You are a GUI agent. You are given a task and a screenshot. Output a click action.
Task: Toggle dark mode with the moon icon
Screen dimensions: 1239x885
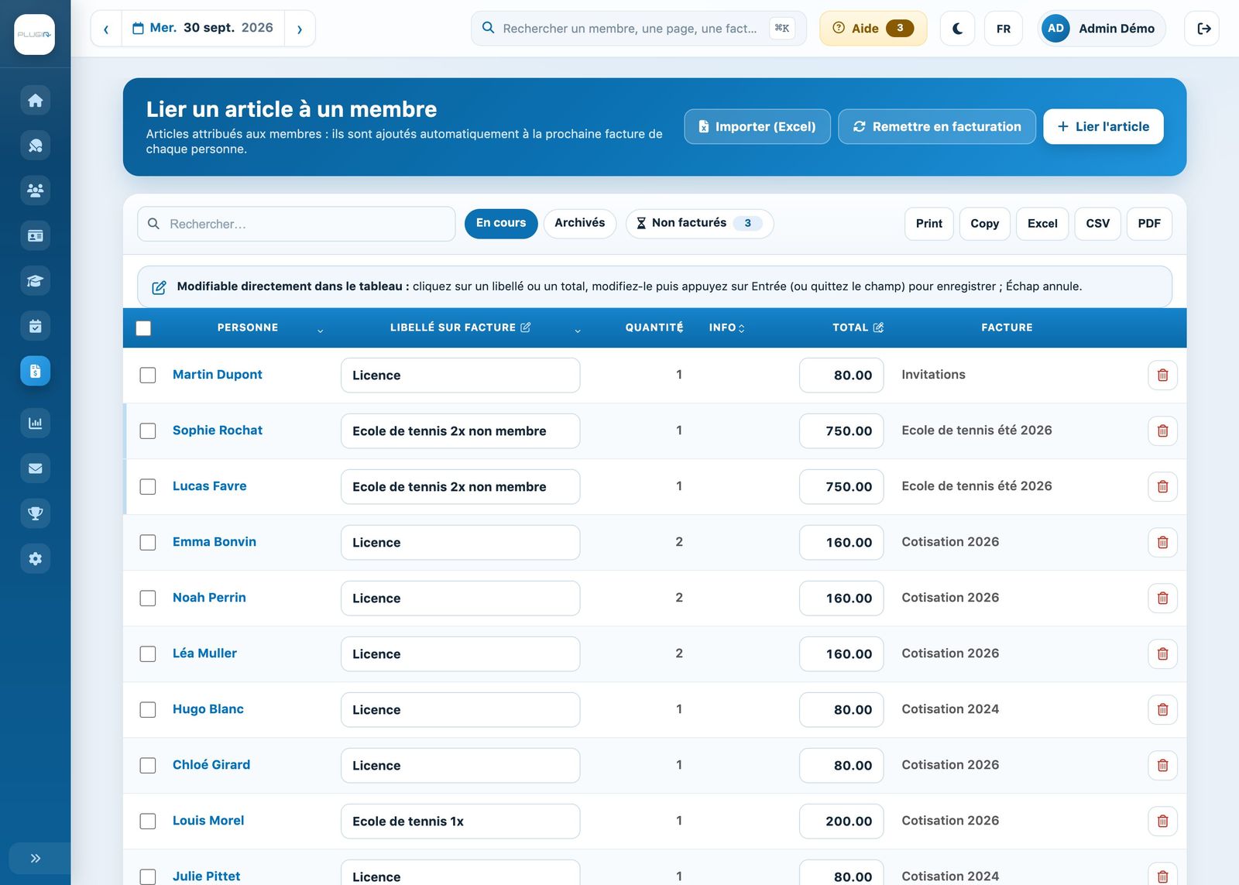point(957,29)
